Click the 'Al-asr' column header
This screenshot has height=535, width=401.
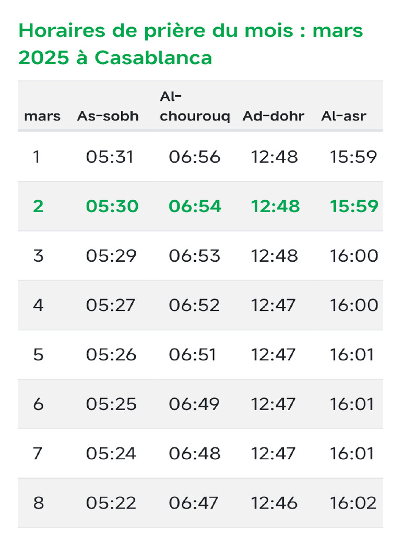pyautogui.click(x=344, y=116)
